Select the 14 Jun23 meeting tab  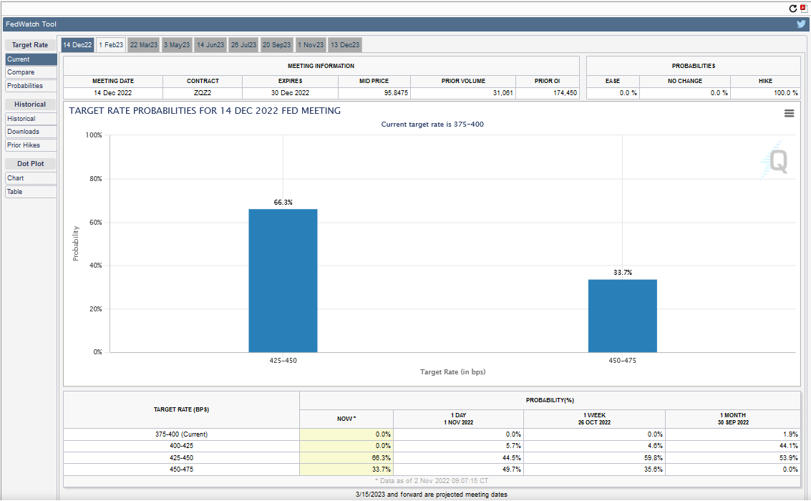coord(210,45)
